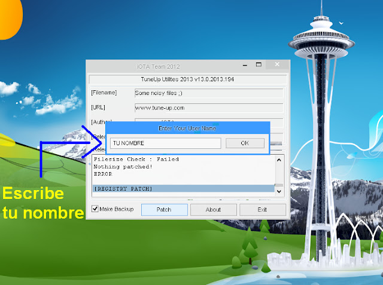Click the OK button in user name dialog
The width and height of the screenshot is (383, 285).
(x=245, y=143)
